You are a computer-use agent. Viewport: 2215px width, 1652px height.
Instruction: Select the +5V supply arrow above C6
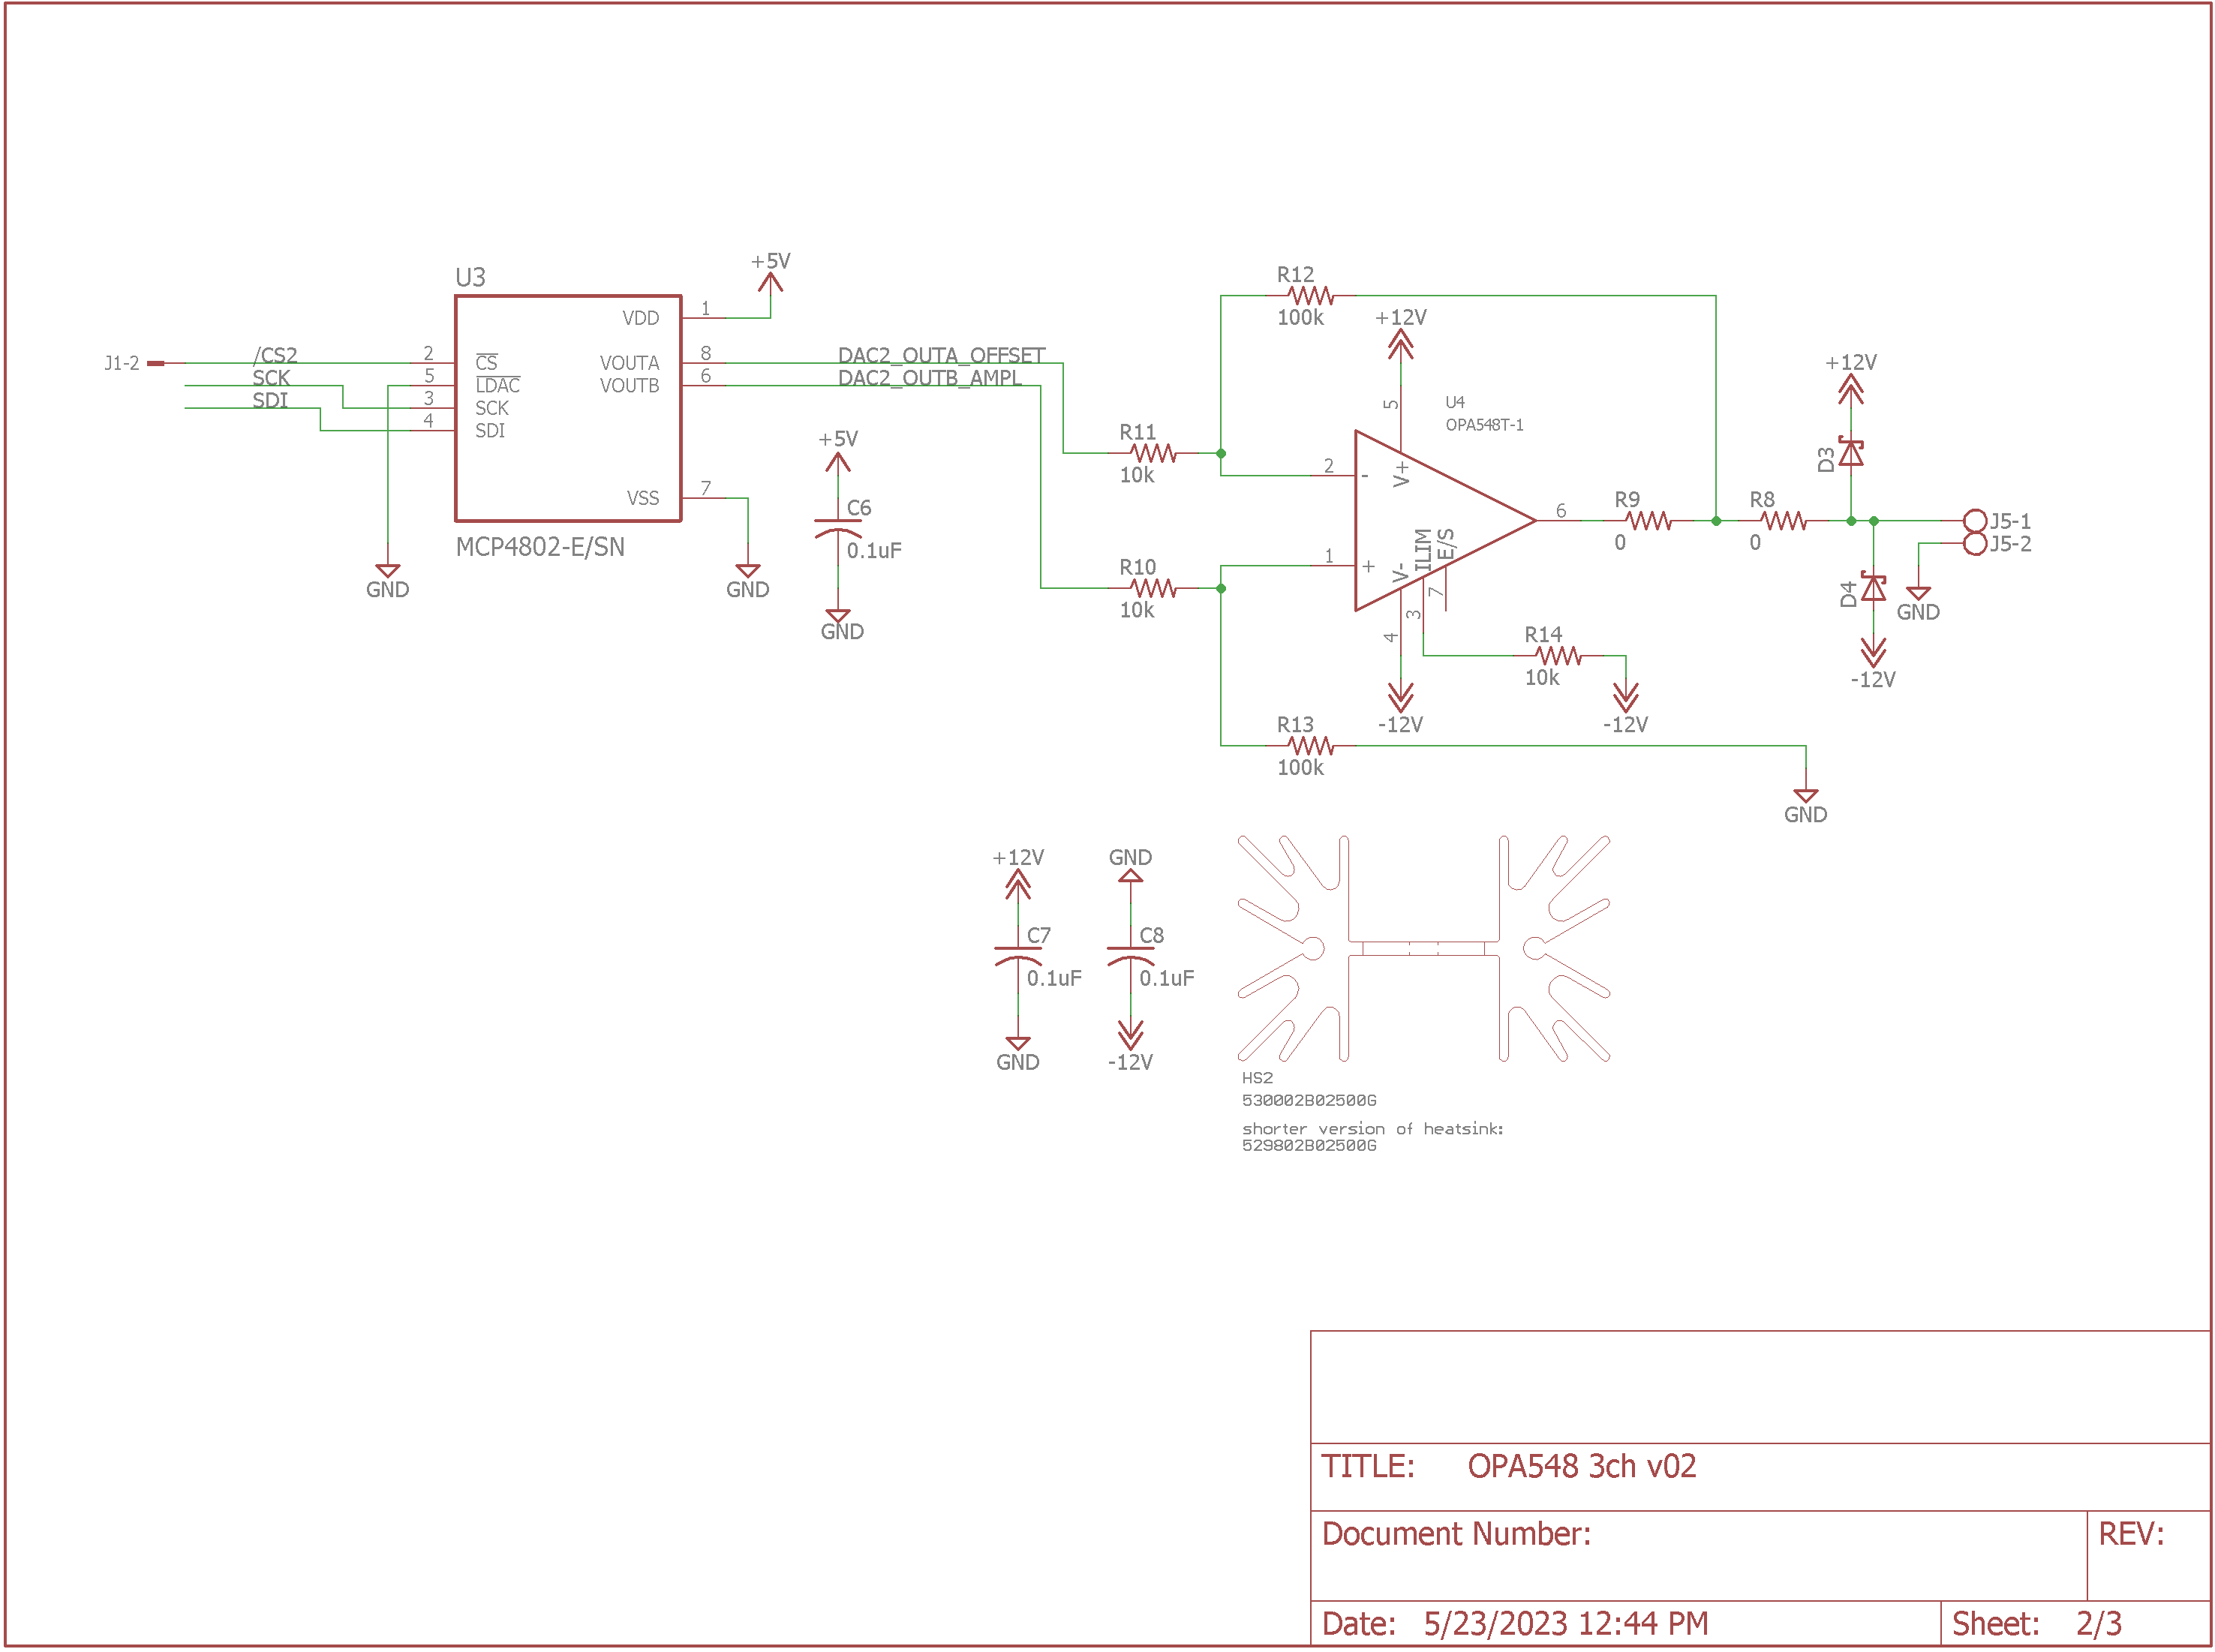838,462
